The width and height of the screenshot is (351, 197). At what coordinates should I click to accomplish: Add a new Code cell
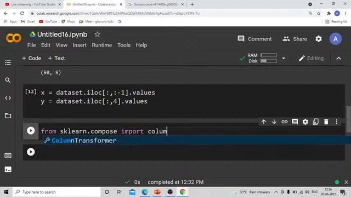(x=32, y=59)
